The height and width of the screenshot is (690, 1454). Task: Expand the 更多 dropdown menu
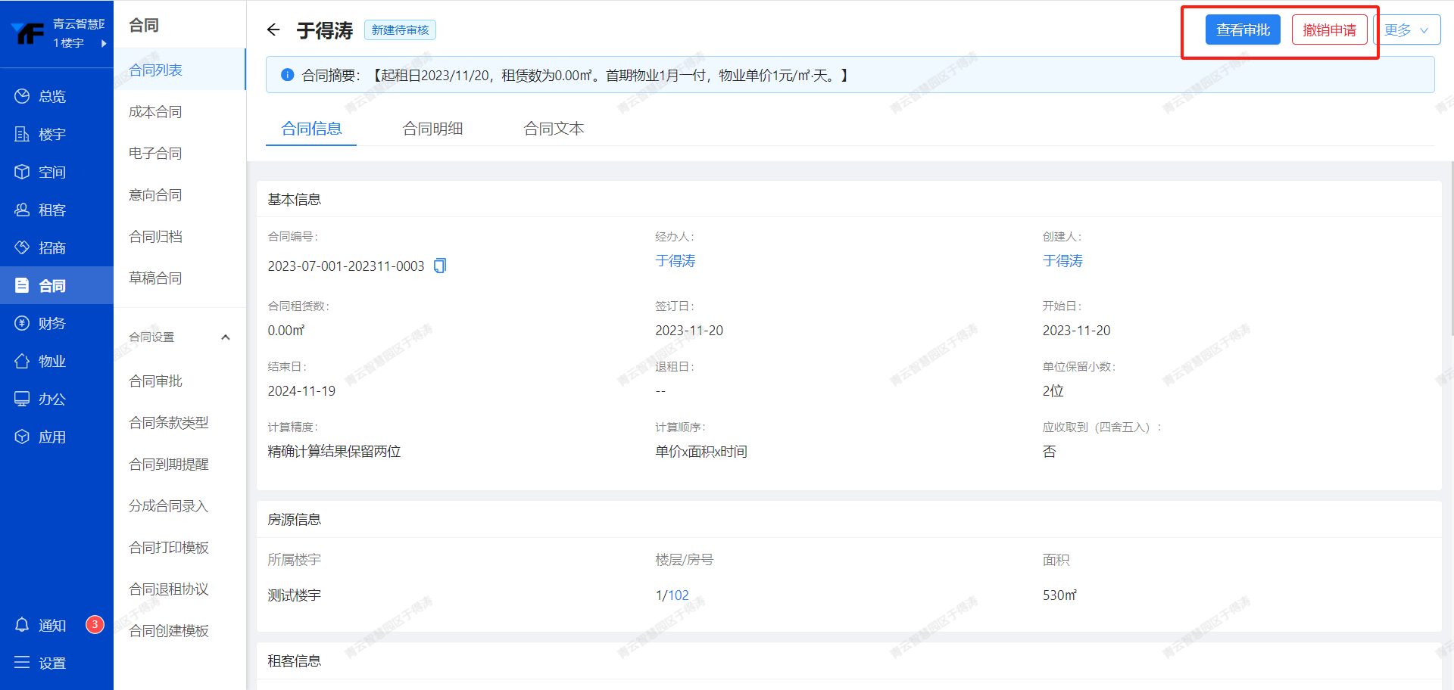pyautogui.click(x=1406, y=30)
